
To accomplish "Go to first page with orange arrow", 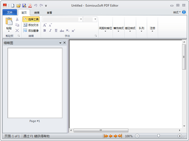I will [x=106, y=136].
